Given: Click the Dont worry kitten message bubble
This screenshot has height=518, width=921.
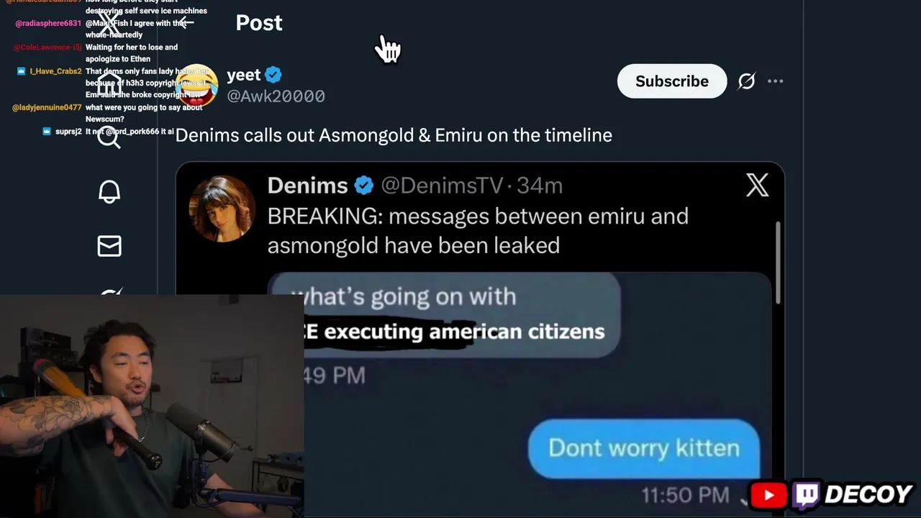Looking at the screenshot, I should point(643,448).
